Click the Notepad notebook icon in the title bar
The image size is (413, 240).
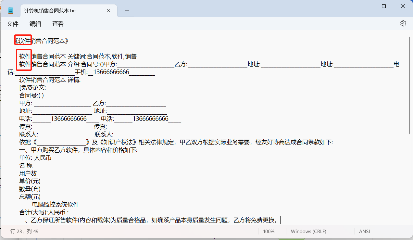click(11, 10)
